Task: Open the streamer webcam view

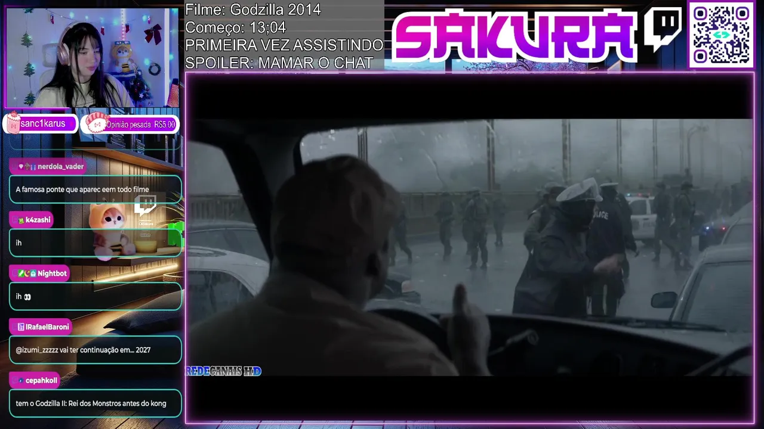Action: point(92,57)
